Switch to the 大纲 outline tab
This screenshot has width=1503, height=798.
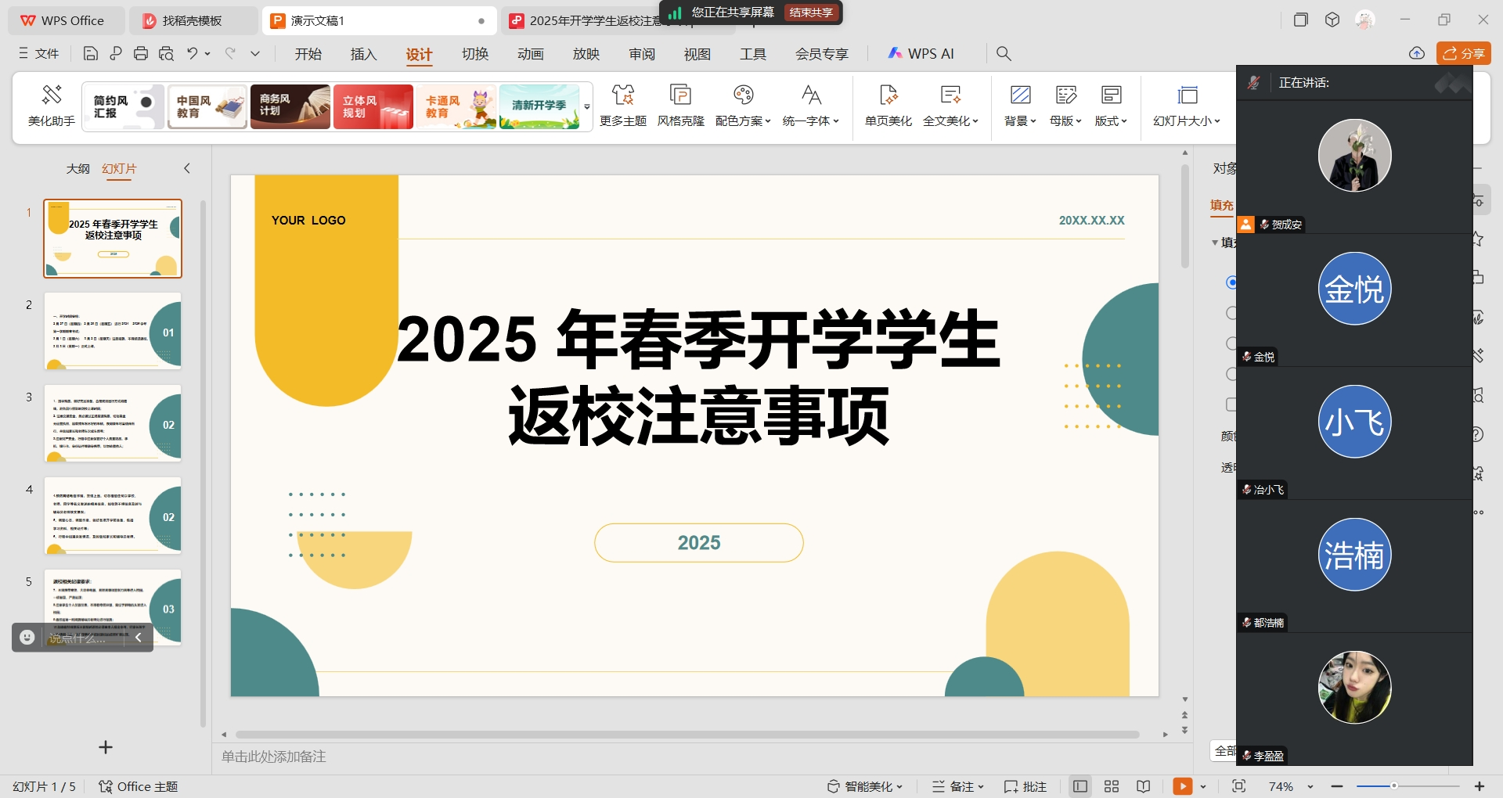tap(77, 168)
